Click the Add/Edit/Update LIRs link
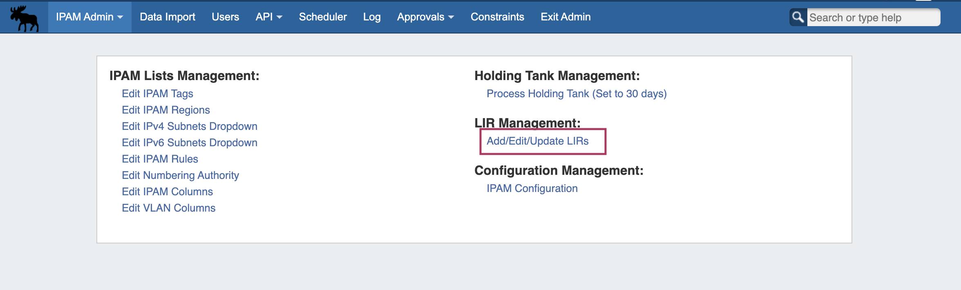 [x=537, y=141]
